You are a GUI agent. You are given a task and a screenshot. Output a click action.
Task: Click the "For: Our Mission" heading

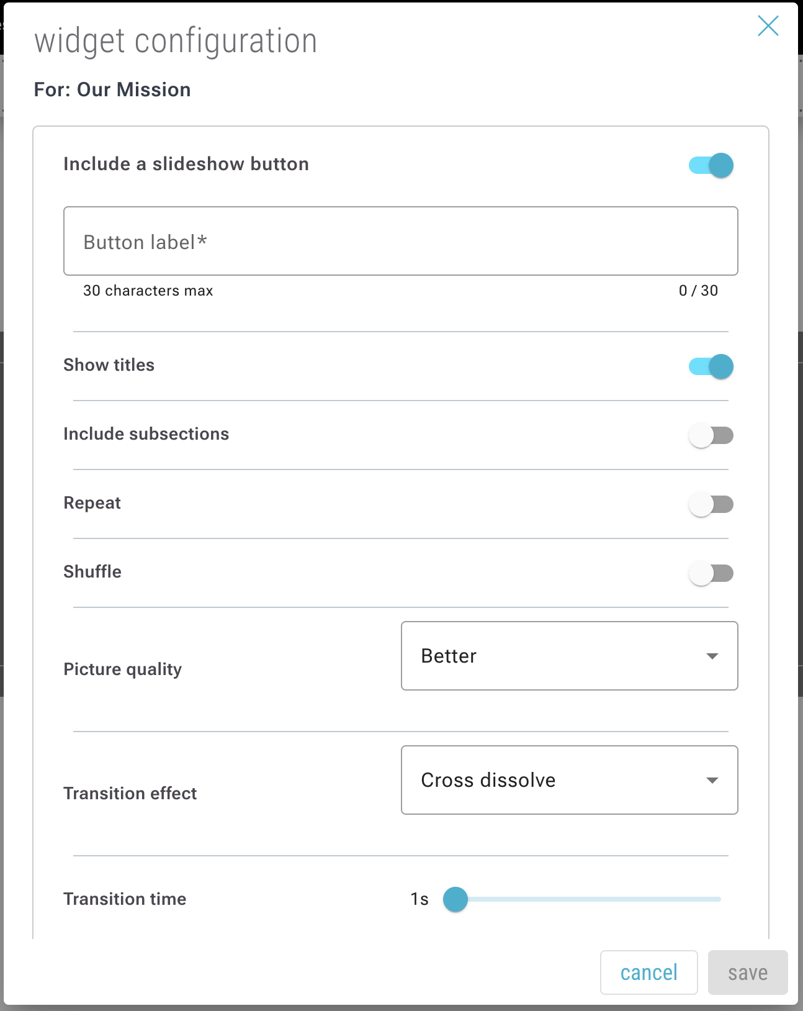point(112,90)
